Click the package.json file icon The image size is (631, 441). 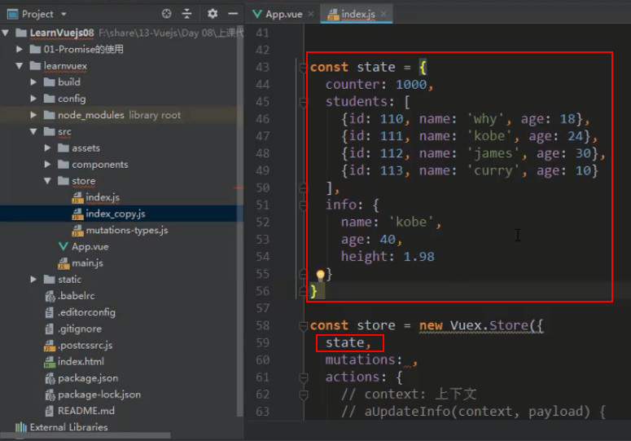50,378
